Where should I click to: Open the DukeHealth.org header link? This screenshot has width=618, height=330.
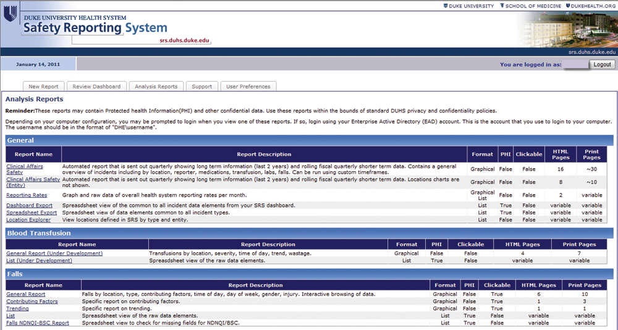pyautogui.click(x=591, y=6)
